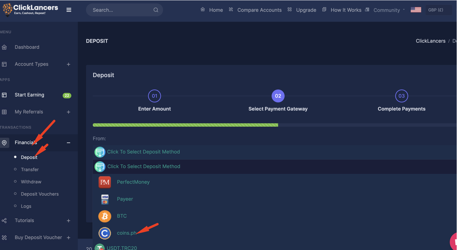Expand the My Referrals submenu
457x250 pixels.
[x=68, y=112]
